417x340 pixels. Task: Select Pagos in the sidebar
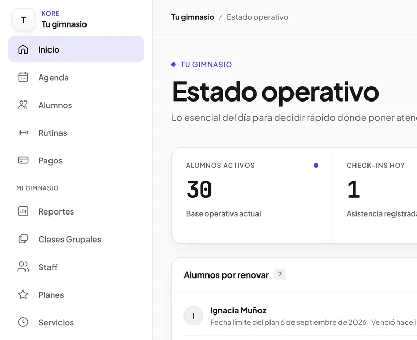coord(76,160)
